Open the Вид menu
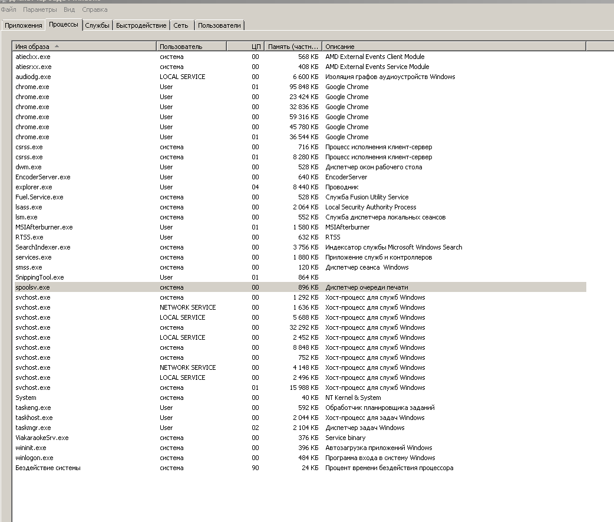Image resolution: width=614 pixels, height=522 pixels. tap(69, 9)
